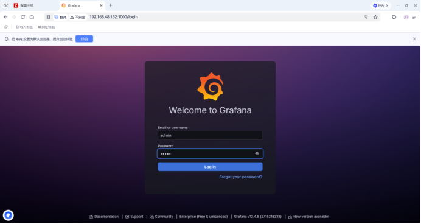
Task: Click the Enterprise (Free & unlicensed) text
Action: 204,217
